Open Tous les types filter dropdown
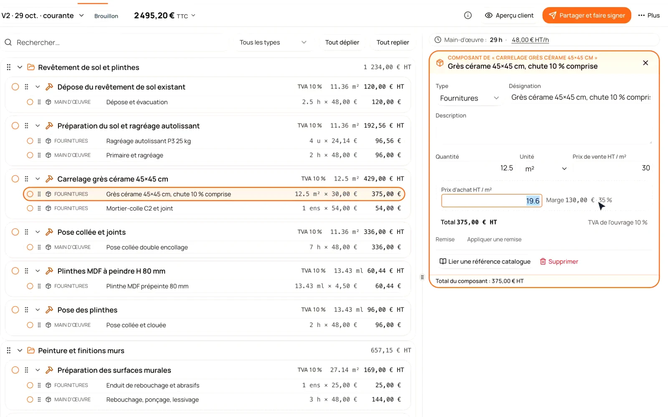This screenshot has height=417, width=668. tap(273, 43)
